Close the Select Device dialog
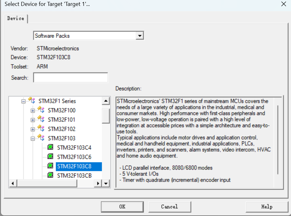Viewport: 291px width, 216px height. click(284, 4)
